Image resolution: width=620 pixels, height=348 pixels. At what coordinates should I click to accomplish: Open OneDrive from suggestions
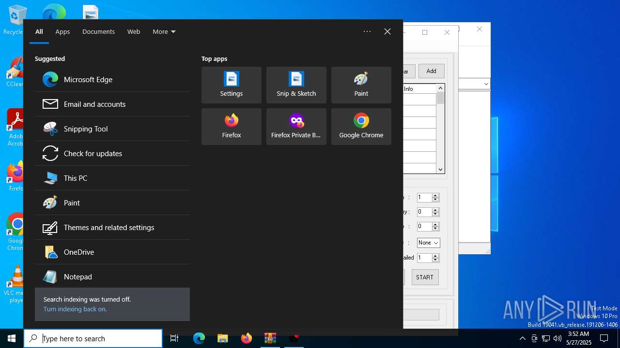click(112, 252)
